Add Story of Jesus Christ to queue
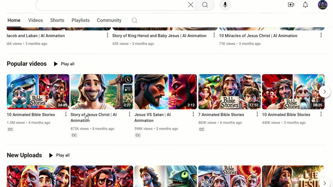Screen dimensions: 333x187 [128, 89]
